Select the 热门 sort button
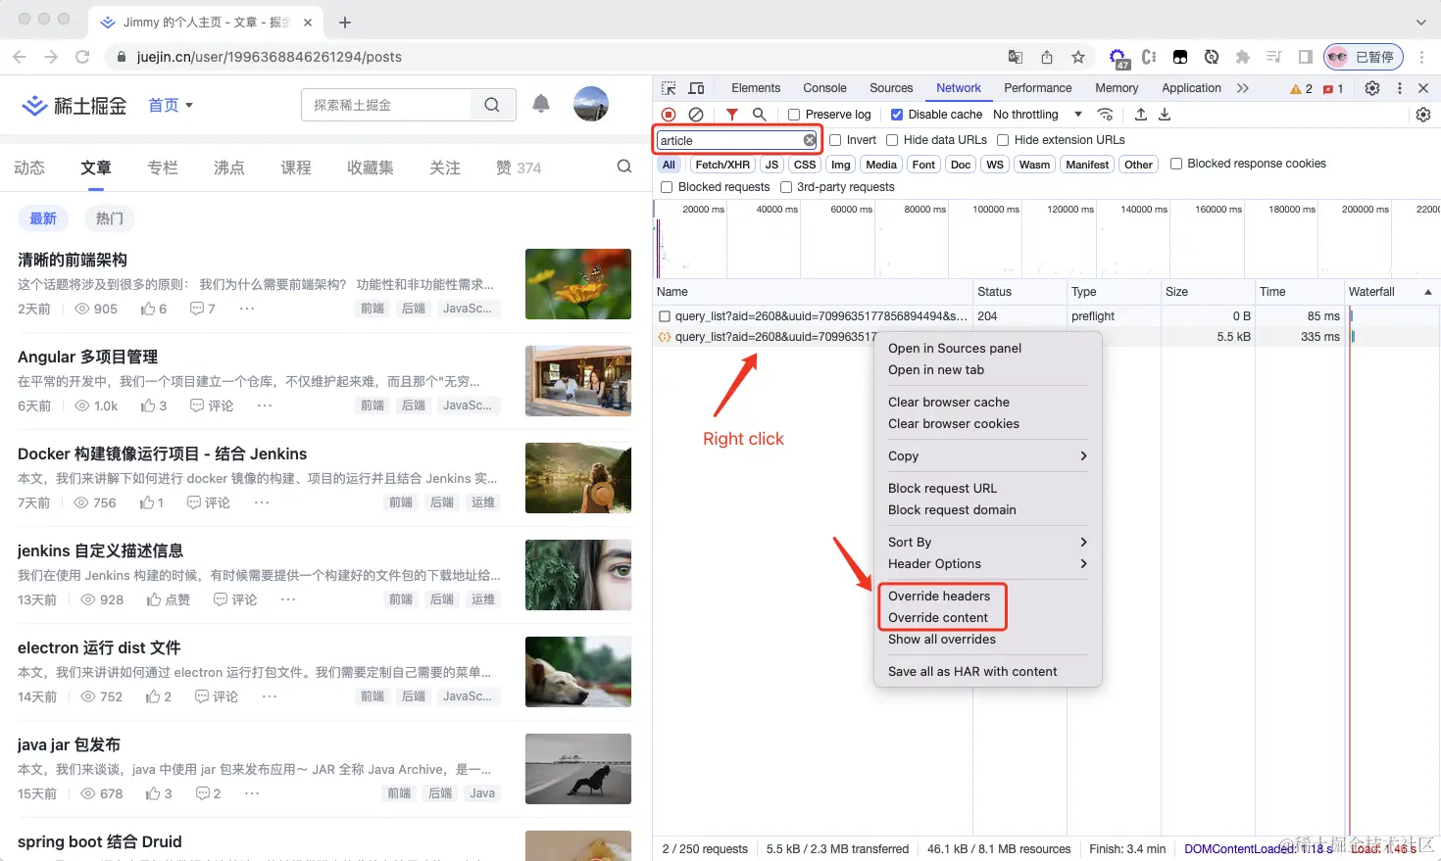Screen dimensions: 1441x861 pos(110,218)
